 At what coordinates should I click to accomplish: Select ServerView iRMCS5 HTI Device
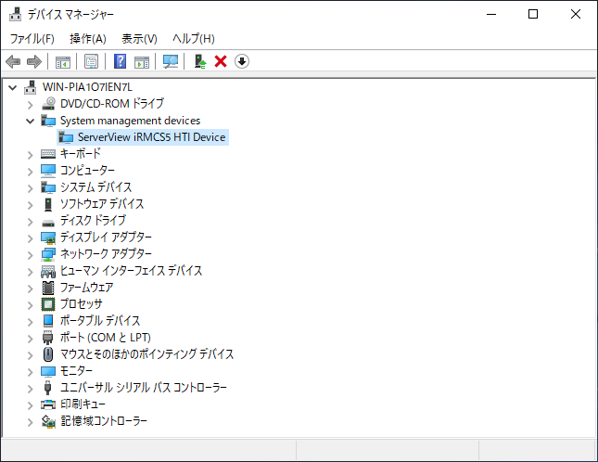151,137
